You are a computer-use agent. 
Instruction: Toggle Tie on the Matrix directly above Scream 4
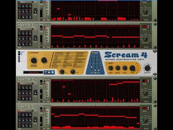[x=41, y=47]
